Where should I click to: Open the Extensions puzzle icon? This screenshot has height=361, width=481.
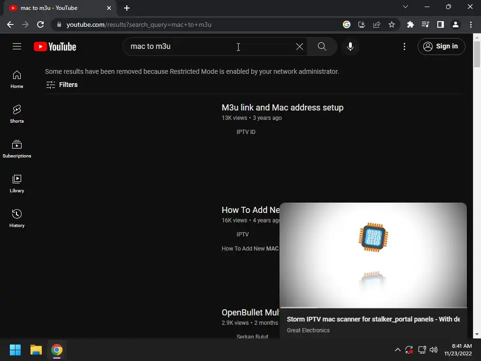pos(410,24)
